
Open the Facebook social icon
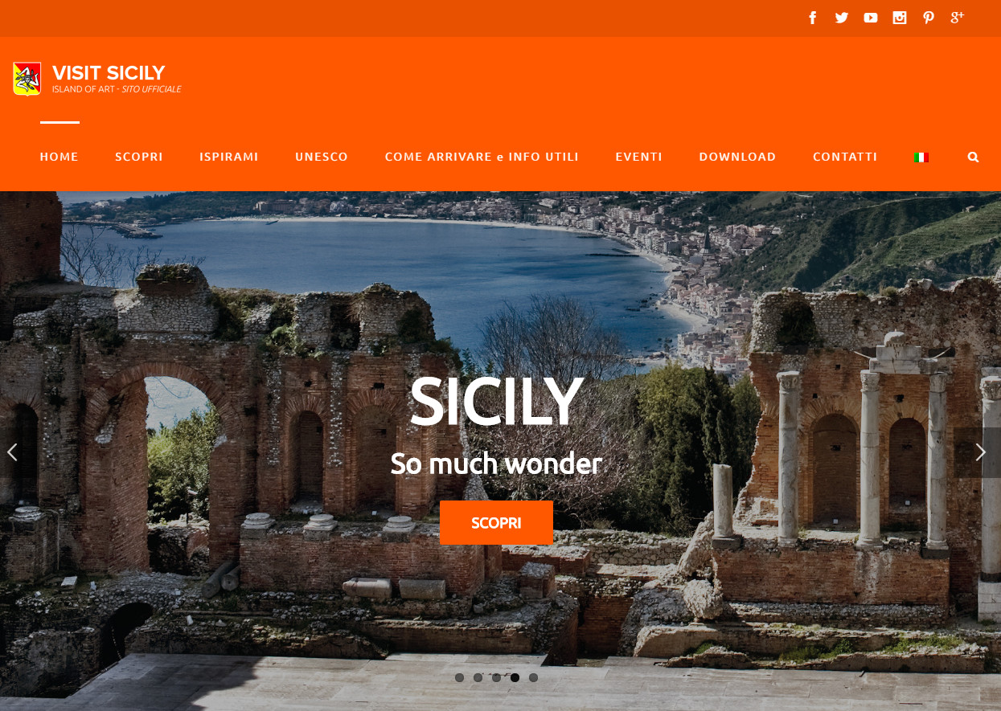[813, 18]
